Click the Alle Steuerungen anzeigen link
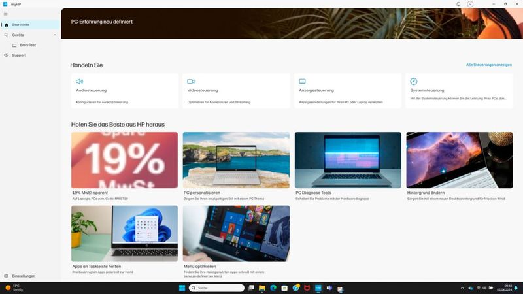Image resolution: width=523 pixels, height=294 pixels. [x=488, y=65]
